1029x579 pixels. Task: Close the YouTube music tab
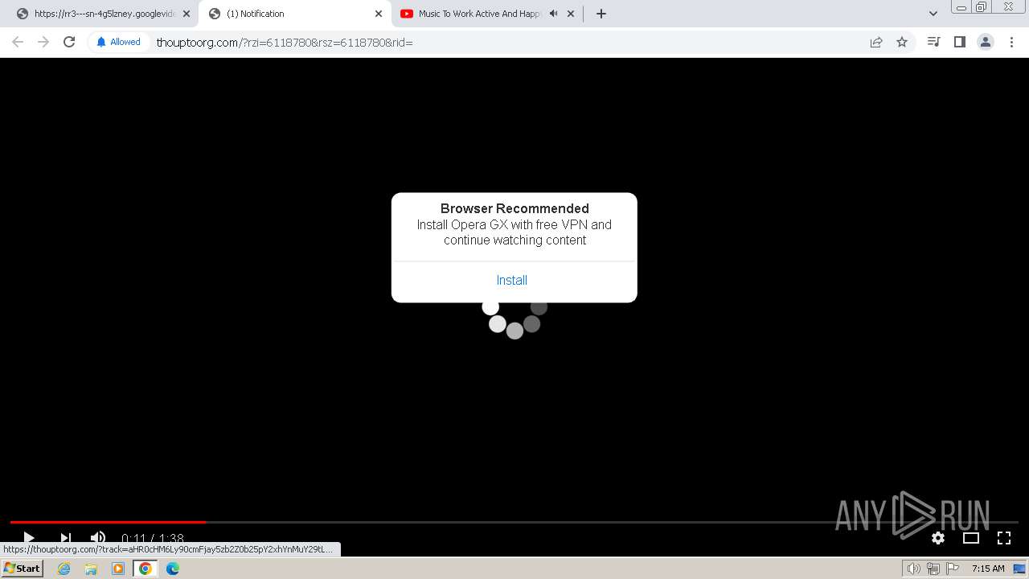(x=571, y=14)
